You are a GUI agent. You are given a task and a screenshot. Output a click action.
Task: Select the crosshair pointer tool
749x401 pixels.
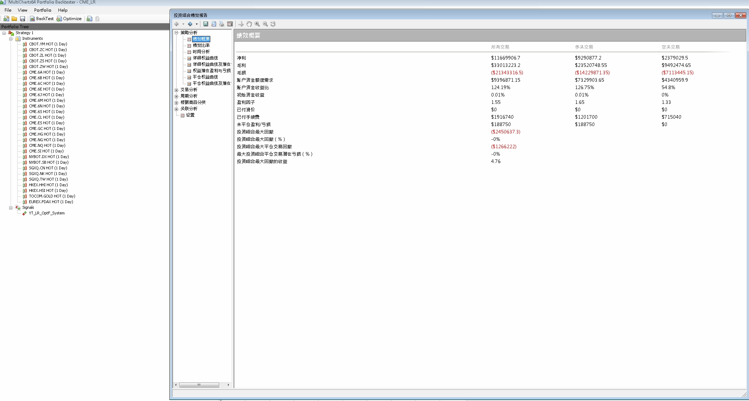241,24
